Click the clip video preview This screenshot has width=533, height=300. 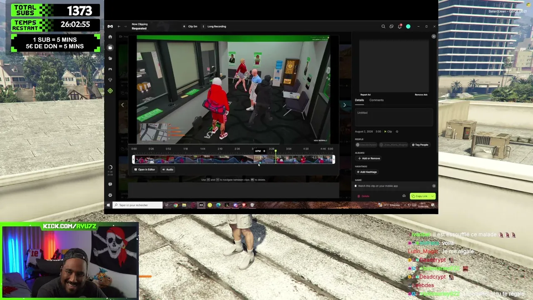[233, 90]
